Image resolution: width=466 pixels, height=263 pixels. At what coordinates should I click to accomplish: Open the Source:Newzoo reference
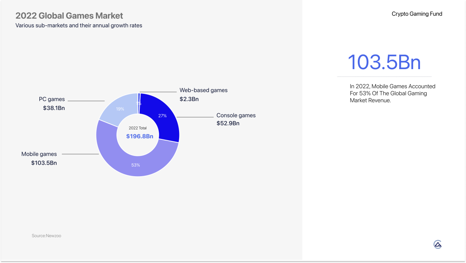coord(46,235)
